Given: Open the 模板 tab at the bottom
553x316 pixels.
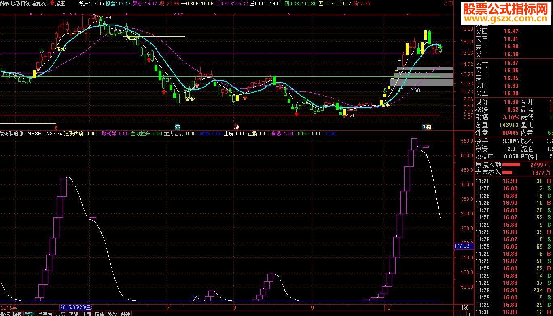Looking at the screenshot, I should [17, 314].
